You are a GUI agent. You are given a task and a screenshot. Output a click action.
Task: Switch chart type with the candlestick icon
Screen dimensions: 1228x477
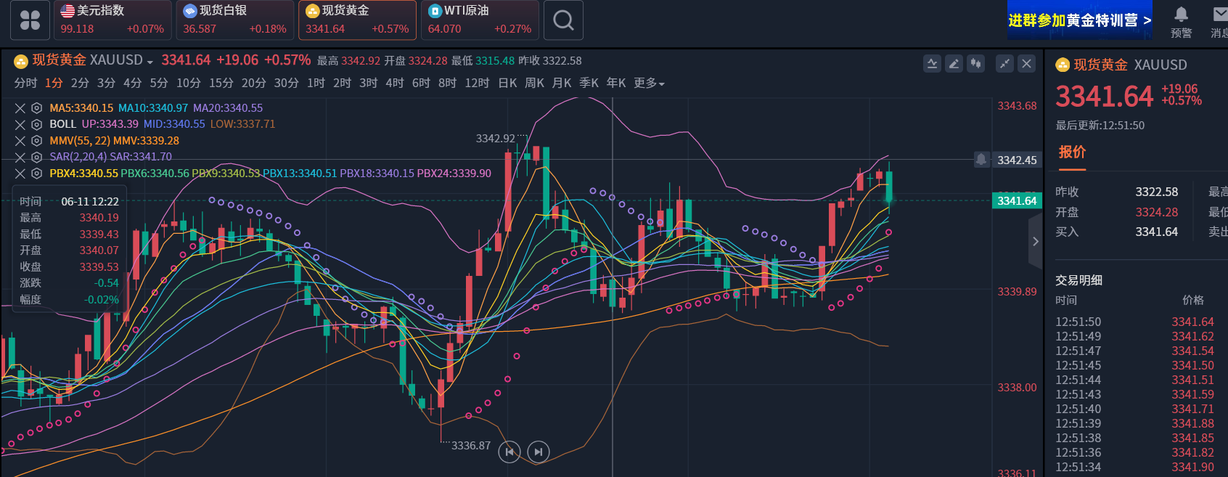point(976,64)
